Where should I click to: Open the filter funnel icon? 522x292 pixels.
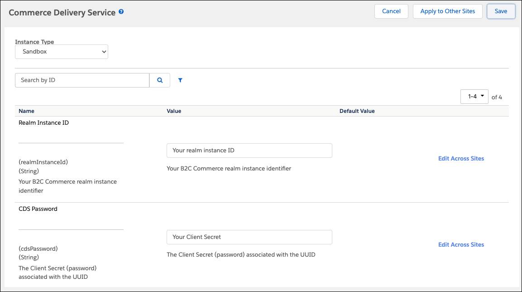tap(180, 80)
